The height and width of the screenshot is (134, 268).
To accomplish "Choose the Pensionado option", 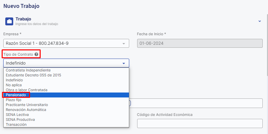I will click(x=16, y=95).
